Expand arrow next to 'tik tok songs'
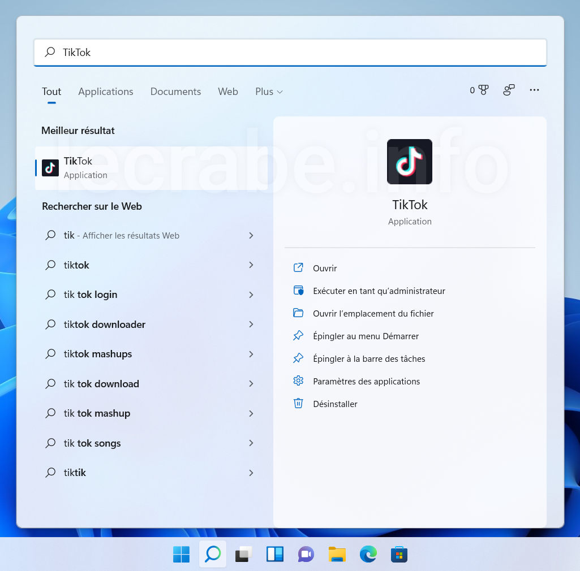 [x=251, y=443]
